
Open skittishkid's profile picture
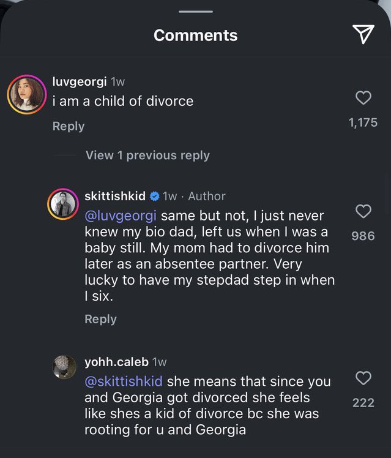[x=64, y=205]
